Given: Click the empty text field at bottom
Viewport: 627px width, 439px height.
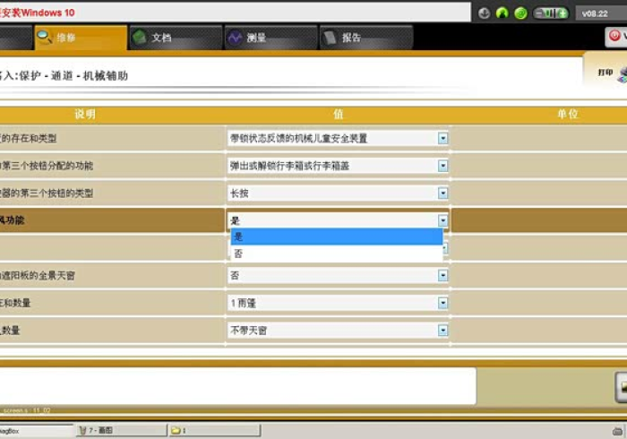Looking at the screenshot, I should coord(237,385).
